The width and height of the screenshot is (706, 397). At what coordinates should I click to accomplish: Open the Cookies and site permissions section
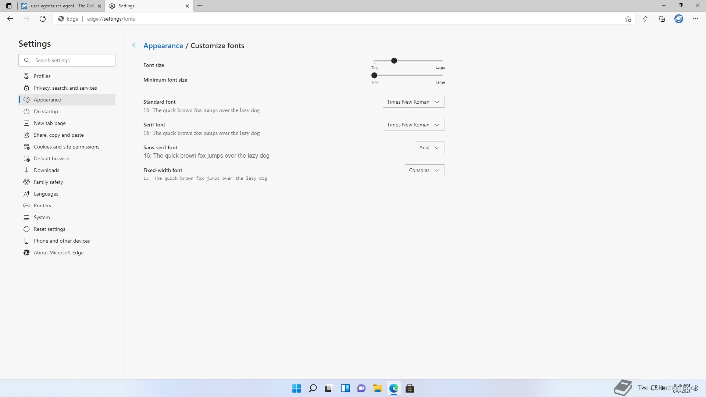tap(66, 147)
